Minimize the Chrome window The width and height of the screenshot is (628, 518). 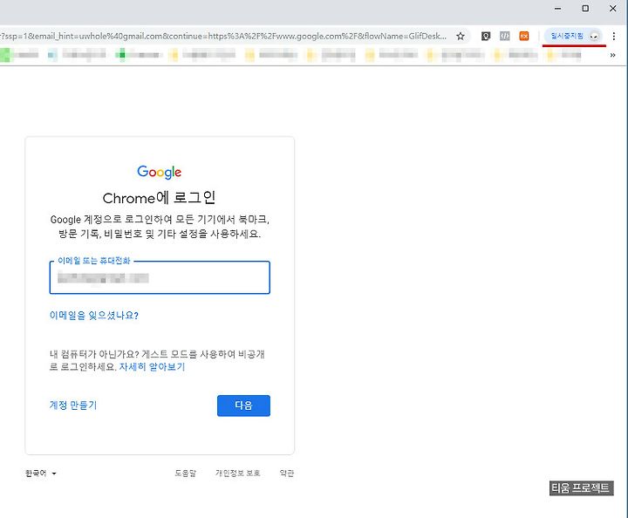click(x=558, y=9)
